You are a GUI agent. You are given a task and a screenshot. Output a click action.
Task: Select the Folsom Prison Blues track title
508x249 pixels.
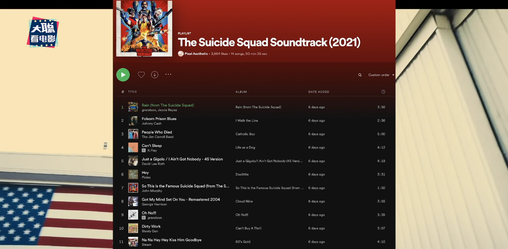point(159,119)
